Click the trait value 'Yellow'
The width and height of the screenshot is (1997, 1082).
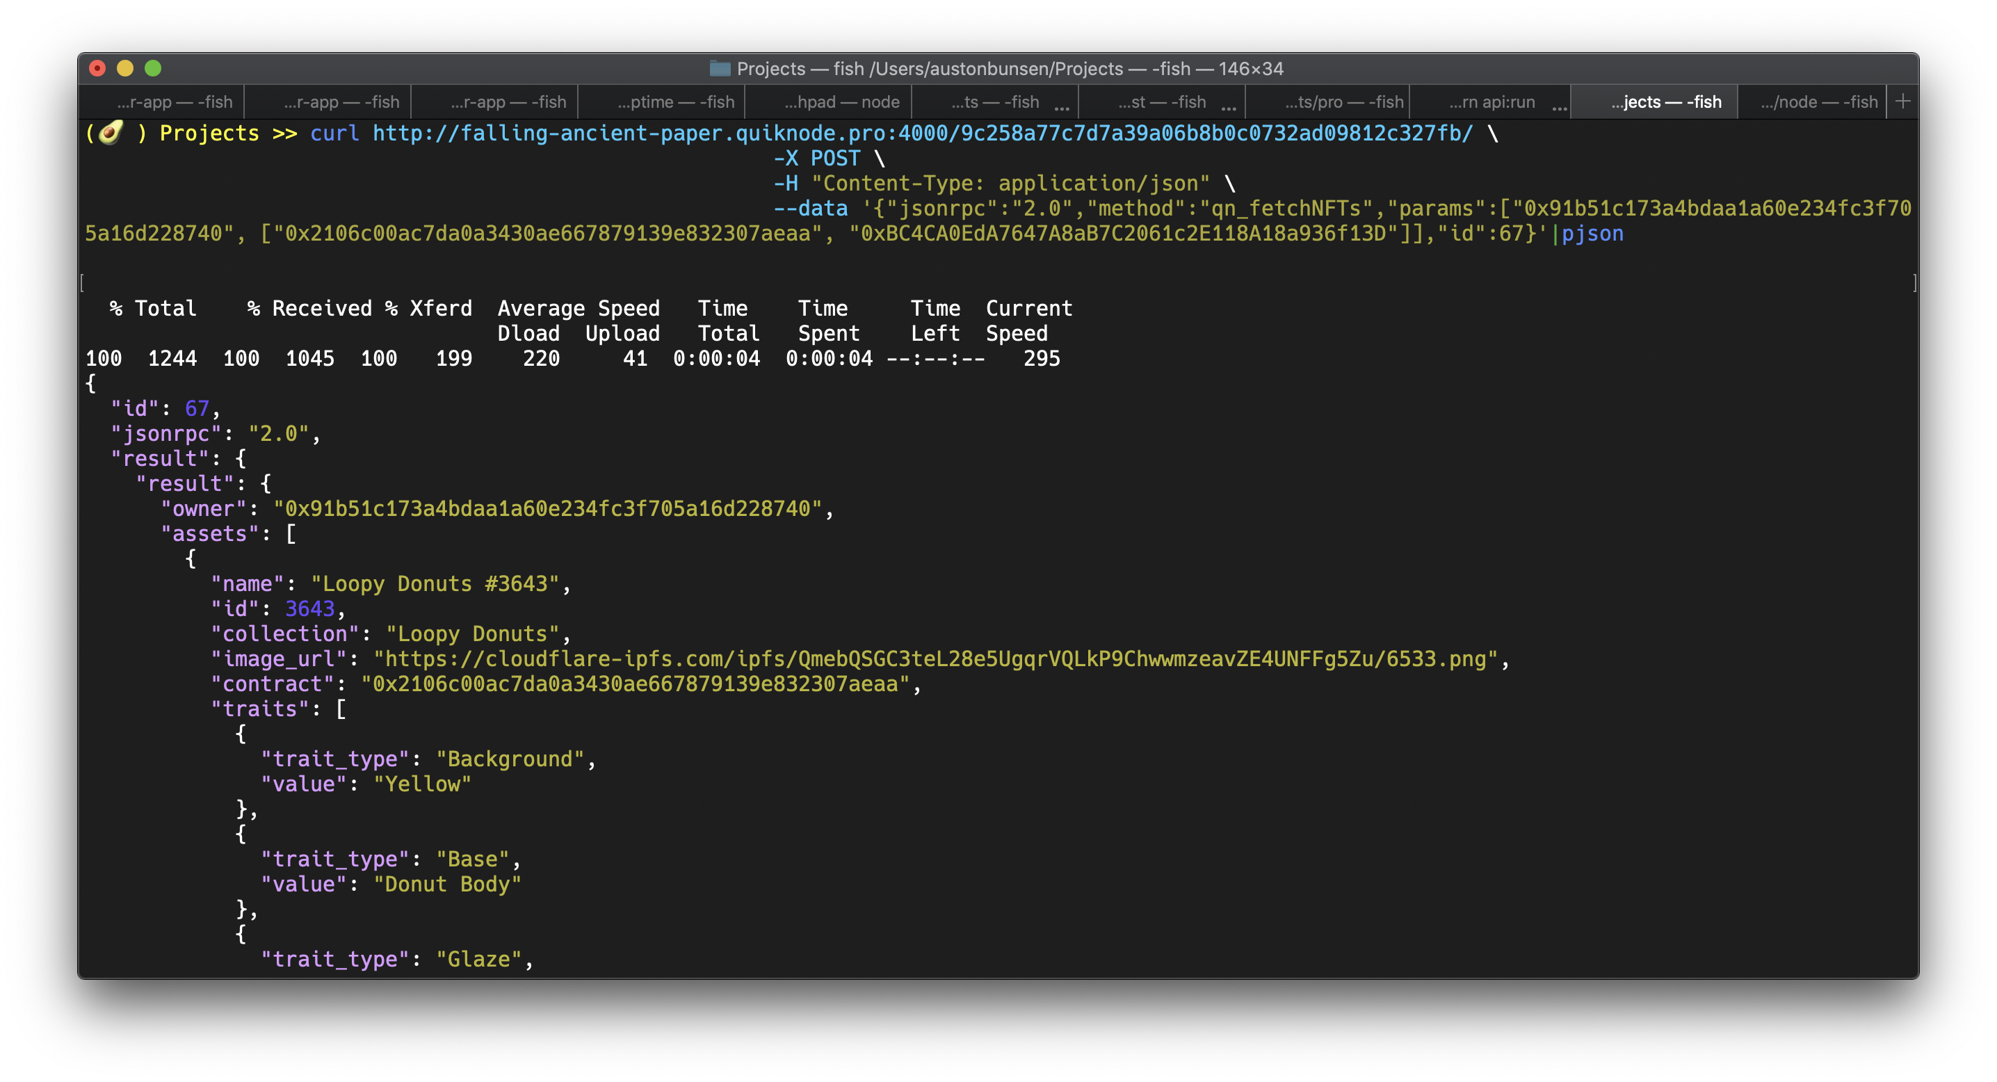(423, 784)
